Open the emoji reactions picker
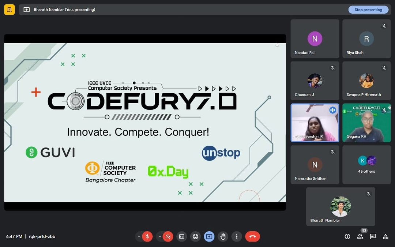 (x=195, y=236)
